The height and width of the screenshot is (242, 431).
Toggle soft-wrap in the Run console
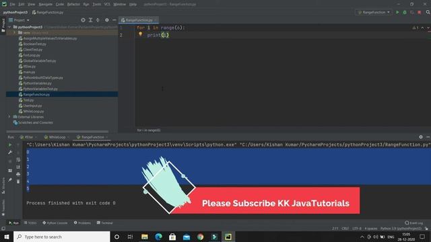(18, 160)
